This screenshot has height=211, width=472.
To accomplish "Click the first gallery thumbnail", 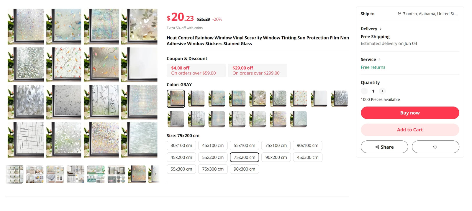I will click(14, 174).
